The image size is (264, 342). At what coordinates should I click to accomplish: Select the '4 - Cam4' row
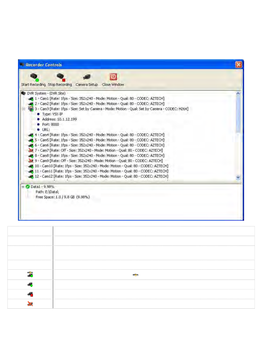click(100, 135)
